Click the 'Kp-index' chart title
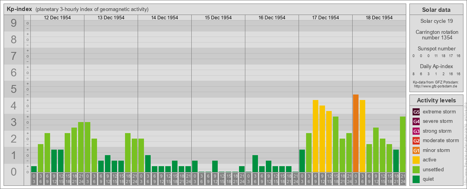Image resolution: width=467 pixels, height=189 pixels. tap(19, 9)
